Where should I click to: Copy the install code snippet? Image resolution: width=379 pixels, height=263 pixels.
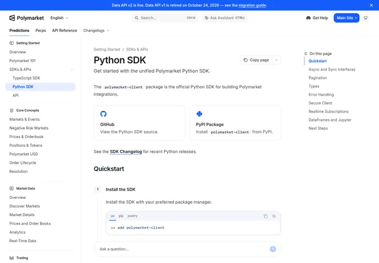tap(265, 216)
